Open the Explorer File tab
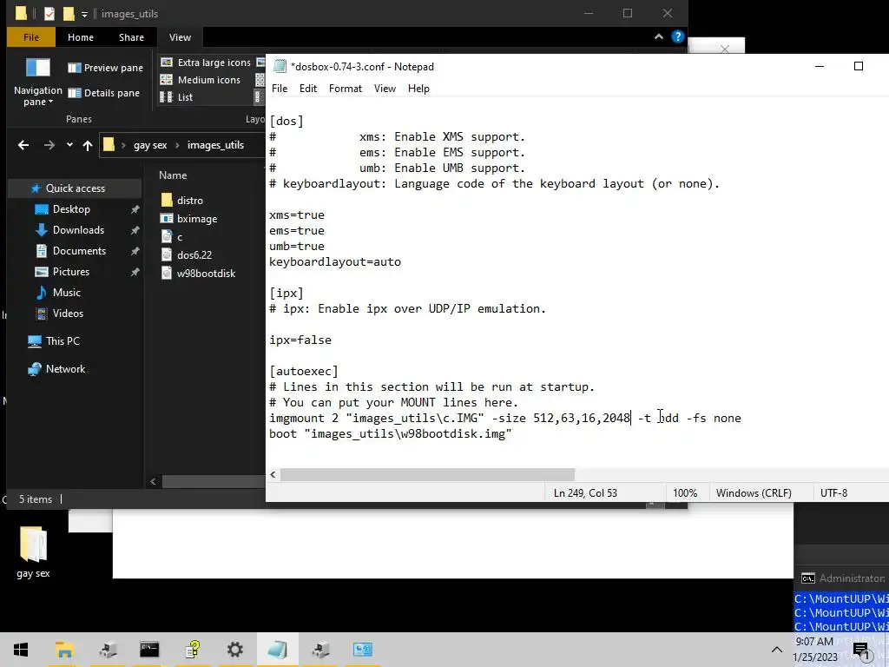This screenshot has width=889, height=667. pos(31,37)
